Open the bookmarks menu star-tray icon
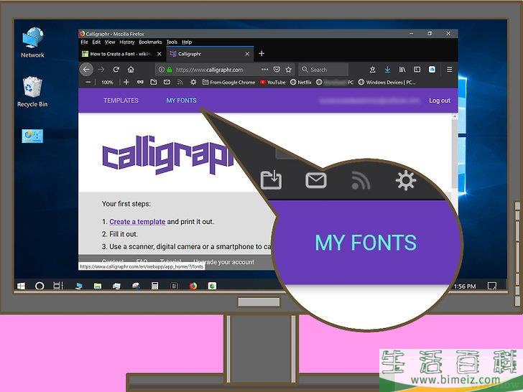This screenshot has height=392, width=523. pos(373,70)
